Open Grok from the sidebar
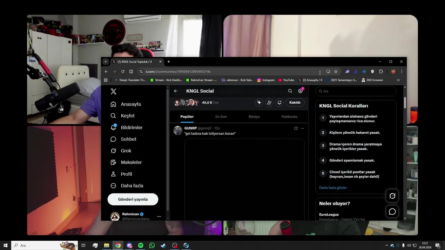The height and width of the screenshot is (250, 445). pos(121,151)
